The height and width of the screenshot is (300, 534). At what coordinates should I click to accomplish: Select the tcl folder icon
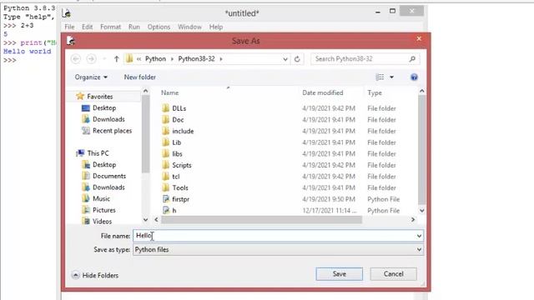coord(166,176)
